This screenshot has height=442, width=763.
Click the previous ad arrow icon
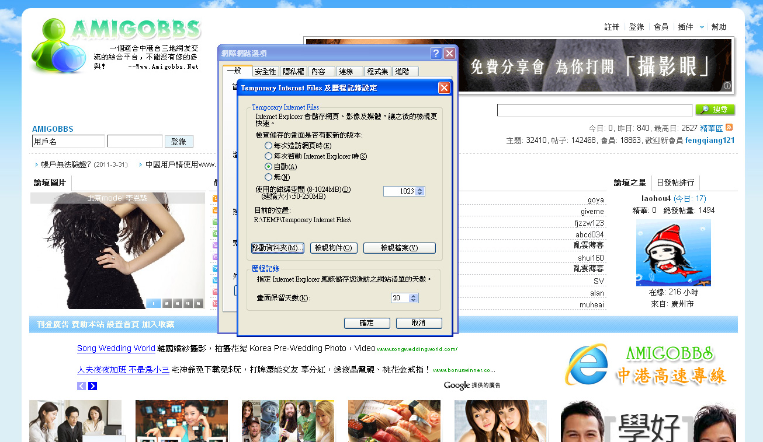point(81,386)
